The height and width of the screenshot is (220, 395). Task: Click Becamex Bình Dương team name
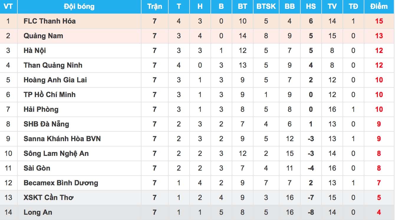click(61, 183)
